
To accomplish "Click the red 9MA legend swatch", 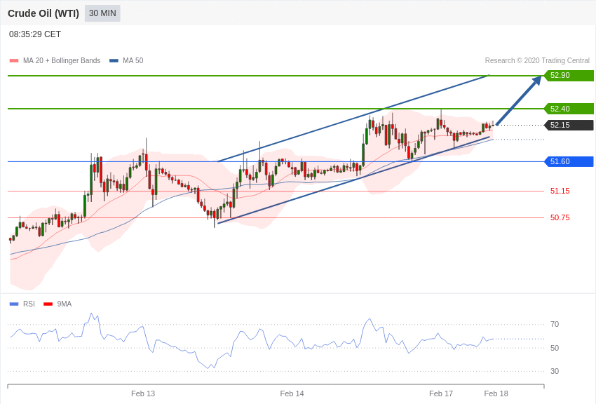I will pos(48,304).
